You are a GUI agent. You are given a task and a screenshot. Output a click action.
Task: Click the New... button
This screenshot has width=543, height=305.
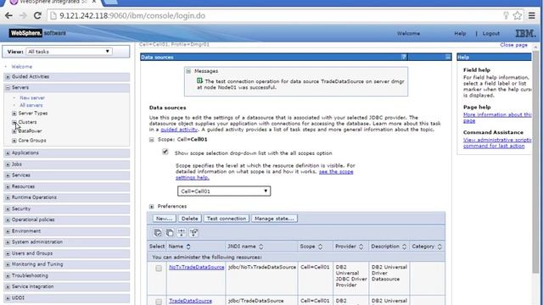(164, 219)
